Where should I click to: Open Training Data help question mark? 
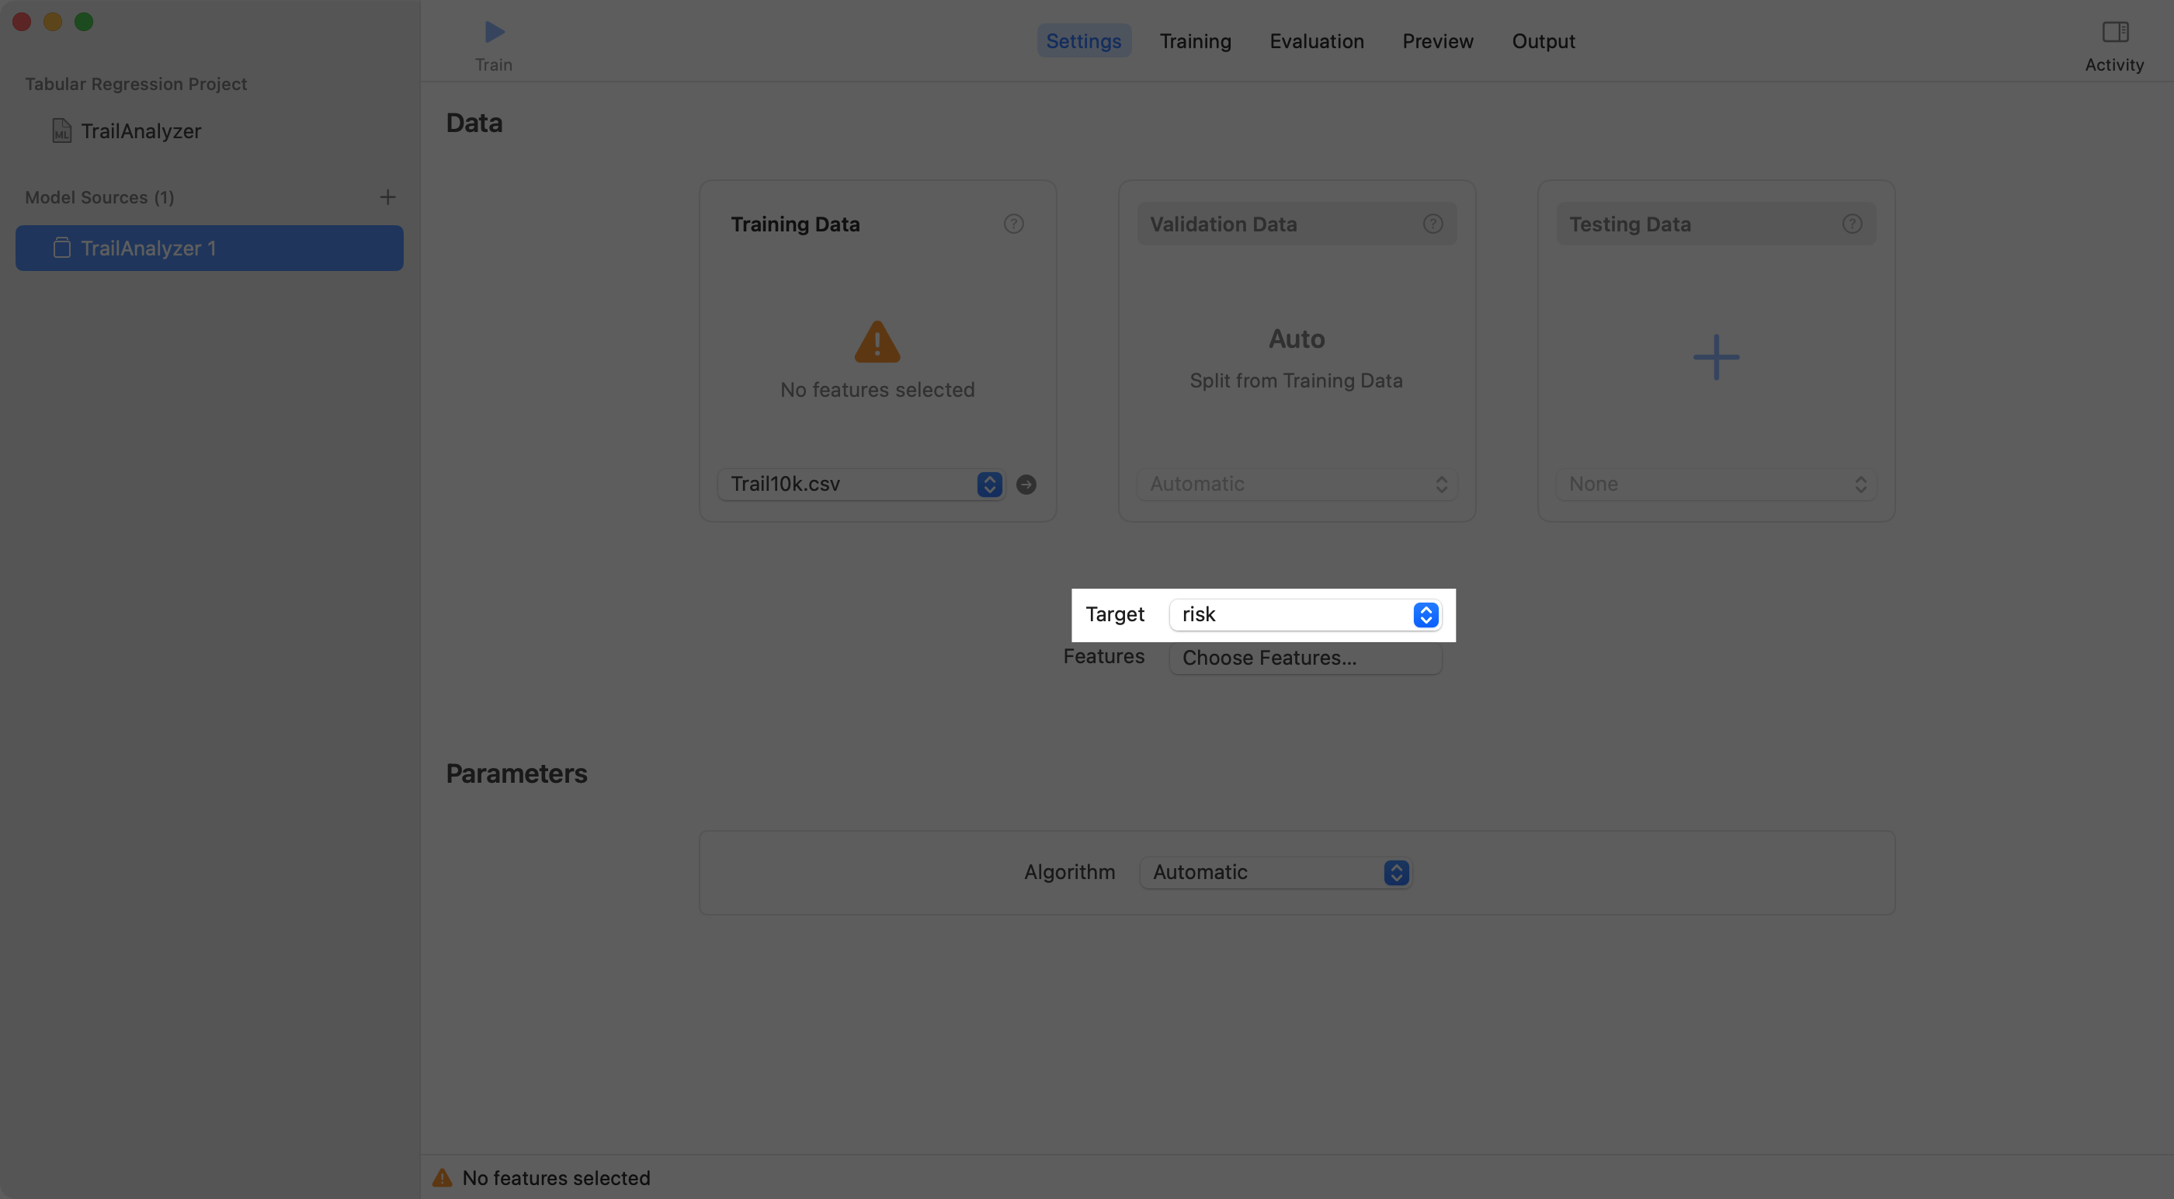1013,224
